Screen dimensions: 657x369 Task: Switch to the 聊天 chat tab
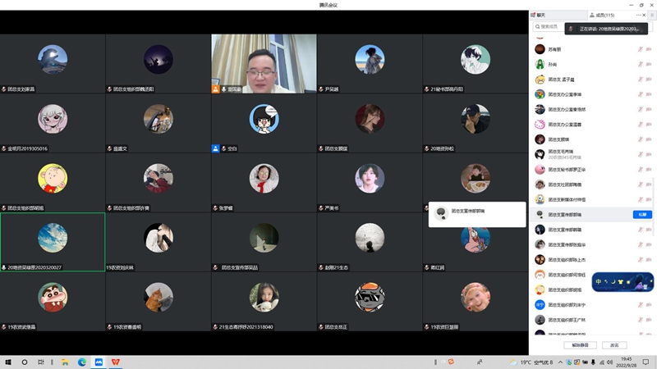point(539,15)
